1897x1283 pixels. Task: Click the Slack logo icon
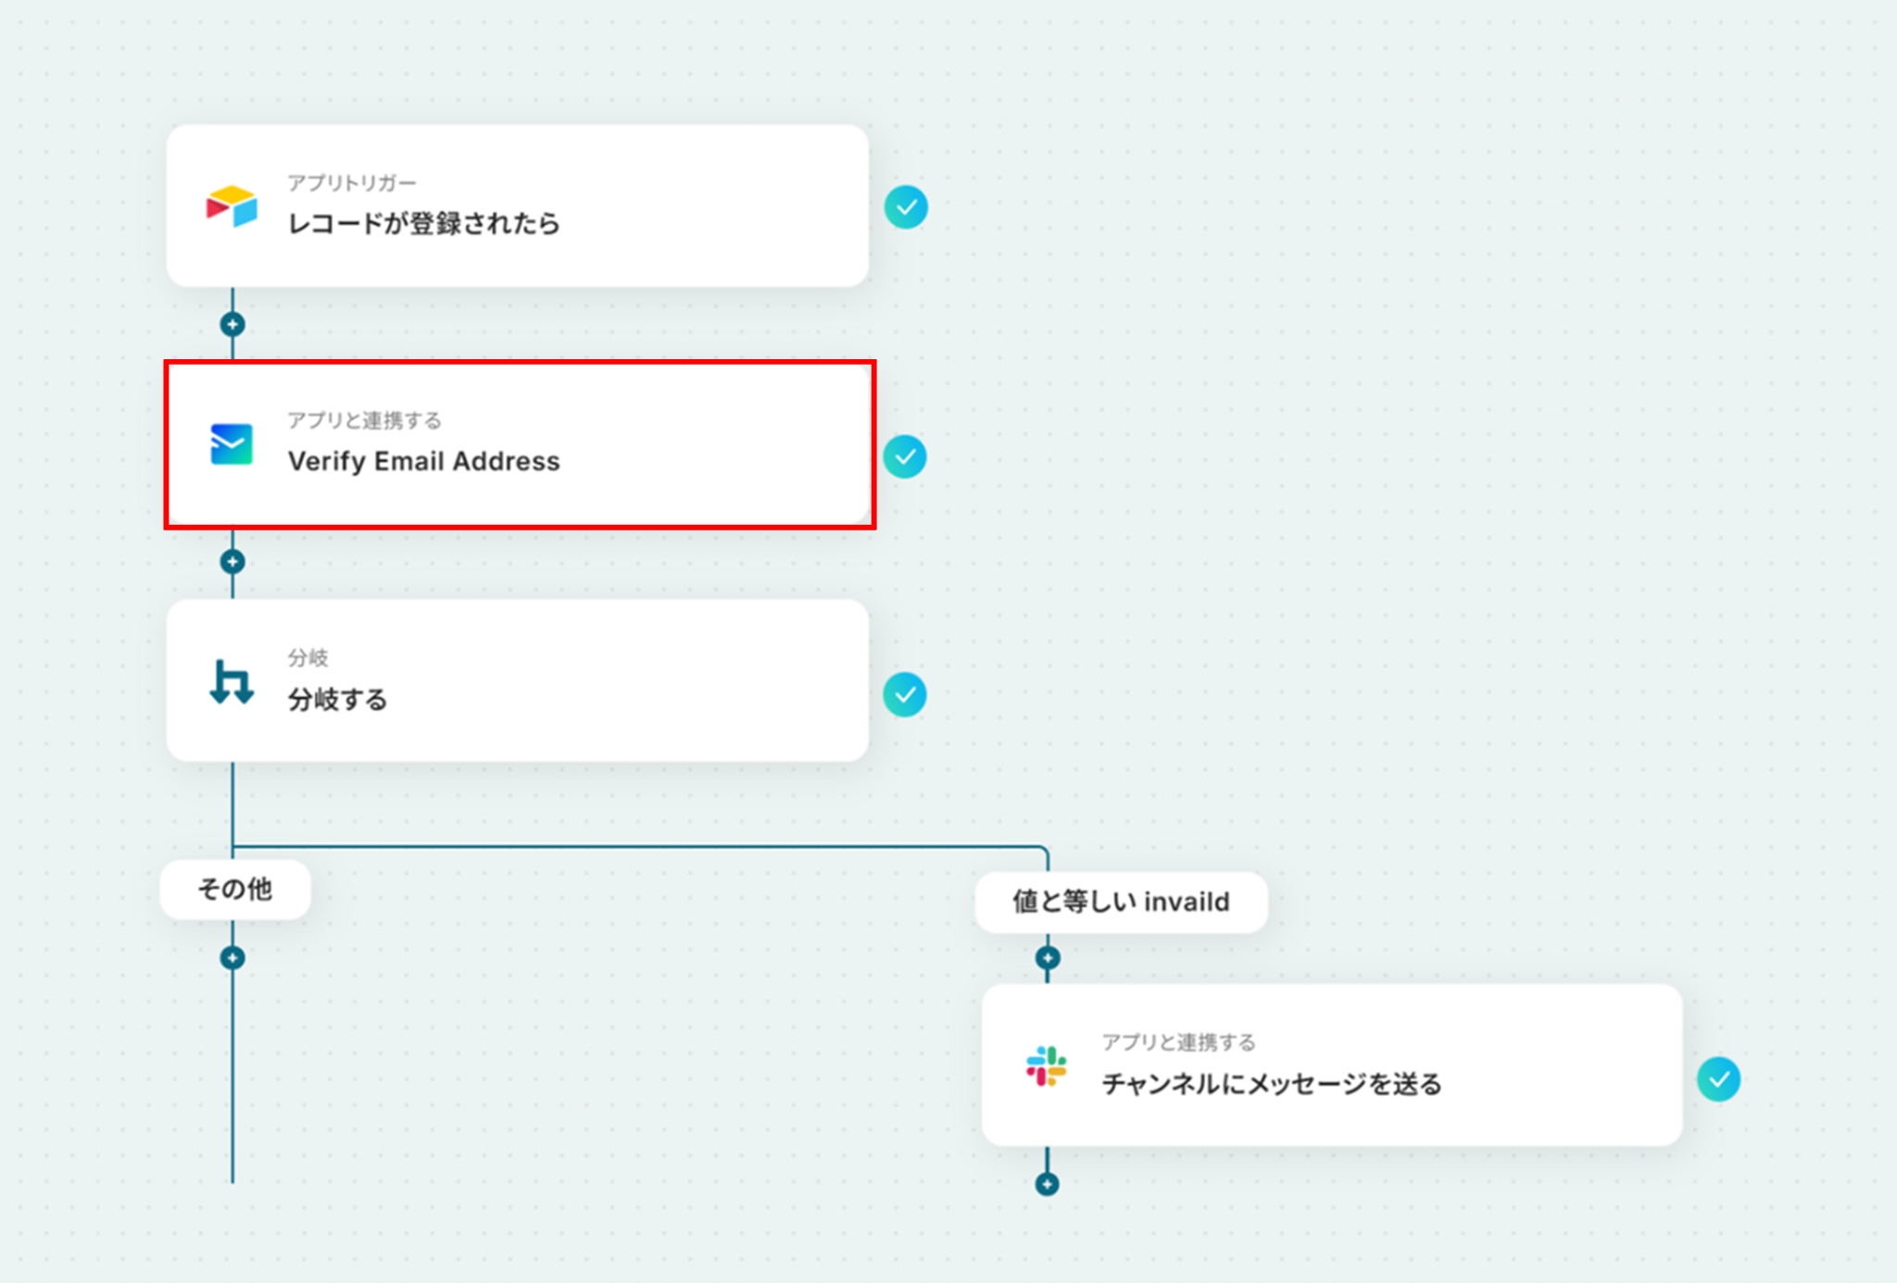click(1047, 1066)
